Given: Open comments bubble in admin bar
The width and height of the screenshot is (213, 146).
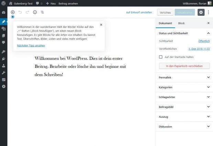Looking at the screenshot, I should 39,3.
